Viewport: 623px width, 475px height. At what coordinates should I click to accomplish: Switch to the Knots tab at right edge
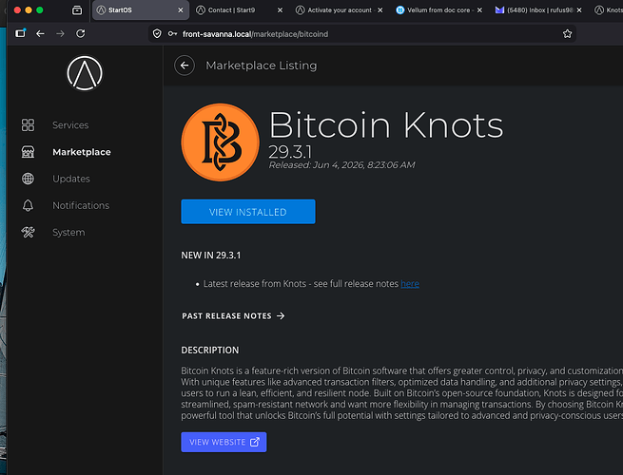608,10
